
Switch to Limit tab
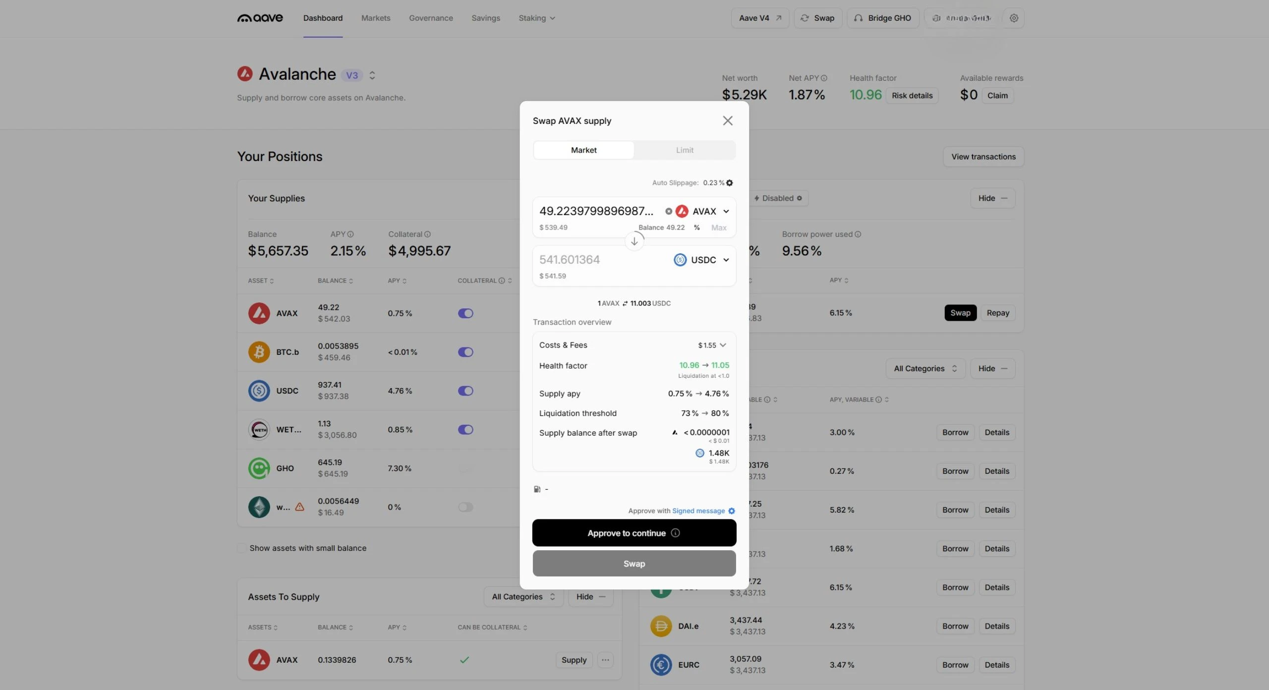[685, 150]
